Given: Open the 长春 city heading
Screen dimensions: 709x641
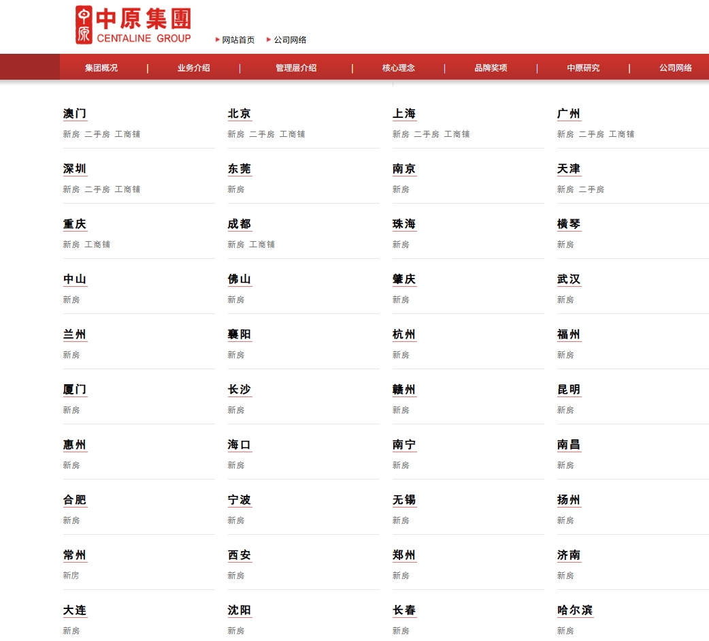Looking at the screenshot, I should pos(403,610).
